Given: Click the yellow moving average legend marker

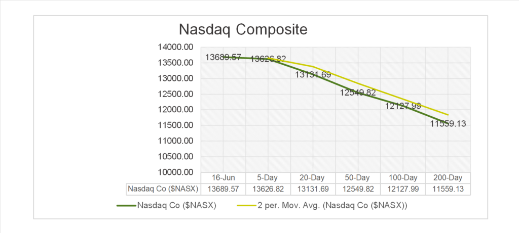Looking at the screenshot, I should pyautogui.click(x=247, y=206).
